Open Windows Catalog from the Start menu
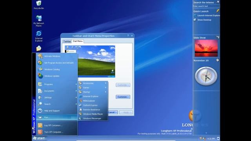Screen dimensions: 251x141 [57, 69]
